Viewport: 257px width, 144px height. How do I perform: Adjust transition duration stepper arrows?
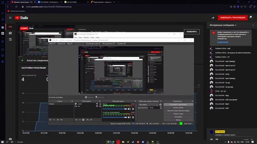coord(161,108)
